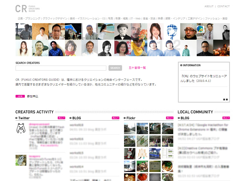Open the night crowd scene creator photo
Image resolution: width=245 pixels, height=181 pixels.
pos(222,48)
